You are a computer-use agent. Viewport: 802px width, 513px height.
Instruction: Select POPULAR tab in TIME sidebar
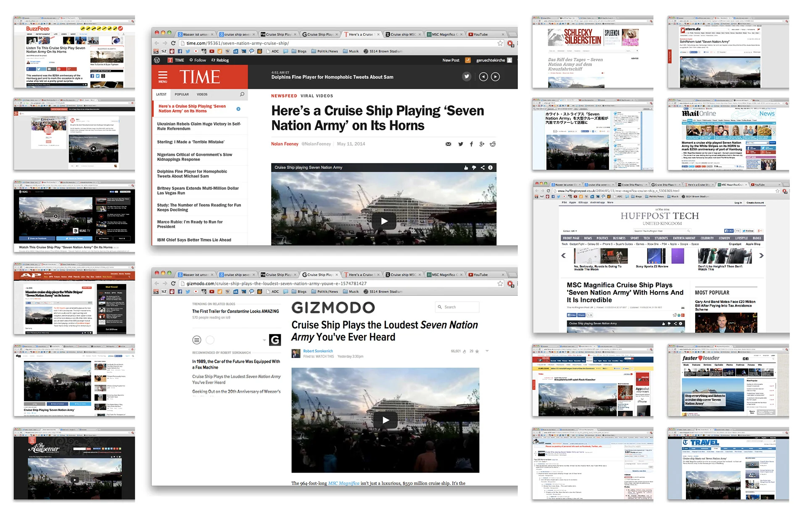(182, 95)
